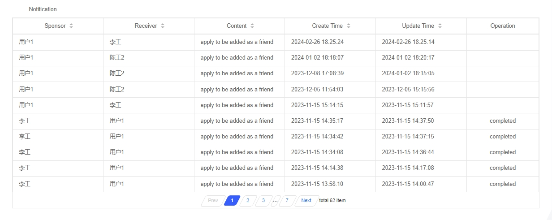Select create time 2024-01-02 18:18:07

[317, 58]
